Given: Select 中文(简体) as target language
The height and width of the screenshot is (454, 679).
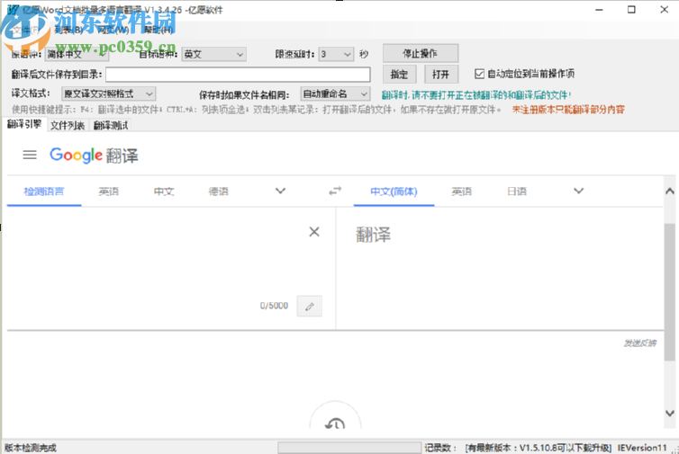Looking at the screenshot, I should tap(394, 191).
